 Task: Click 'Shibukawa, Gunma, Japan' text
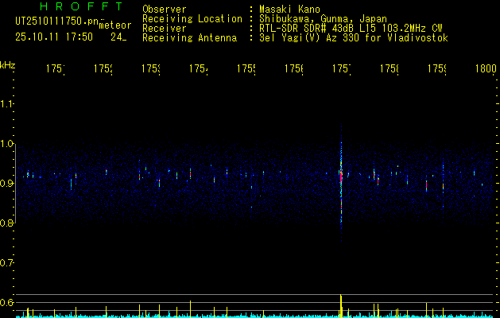coord(323,19)
